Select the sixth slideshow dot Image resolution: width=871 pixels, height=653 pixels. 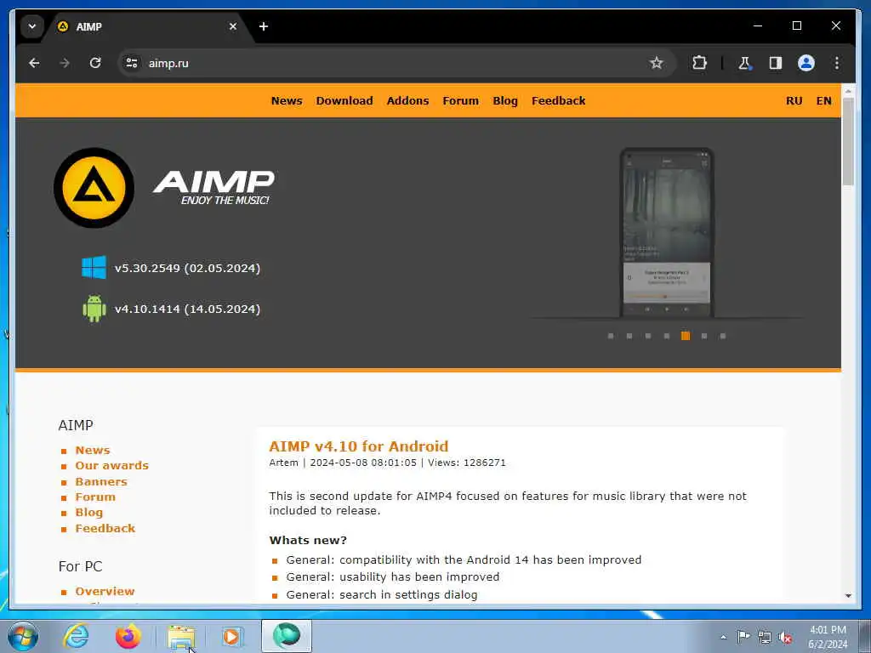pyautogui.click(x=704, y=336)
